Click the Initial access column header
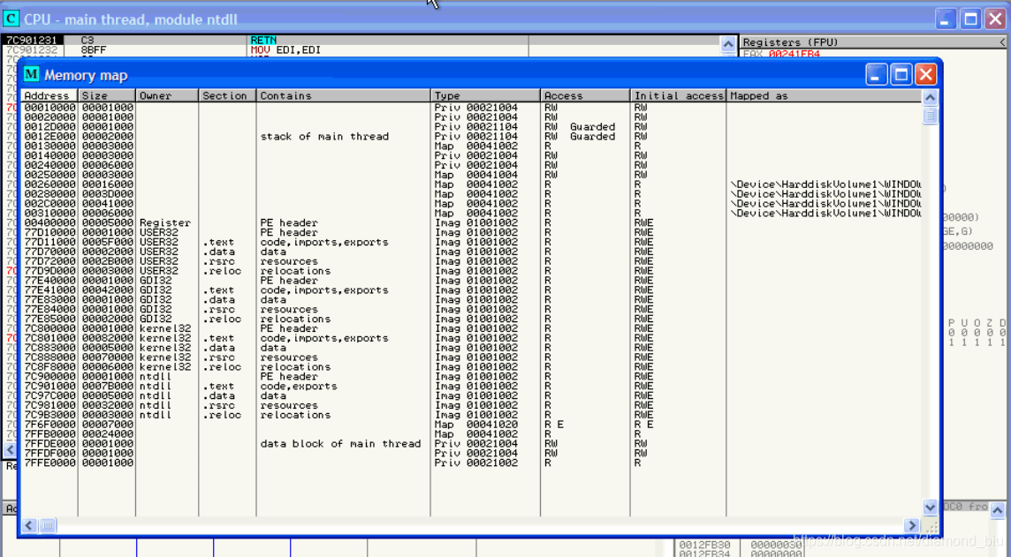 [679, 95]
